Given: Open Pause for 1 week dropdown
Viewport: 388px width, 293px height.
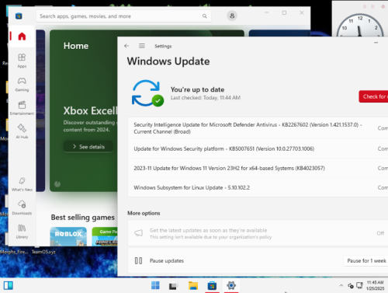Looking at the screenshot, I should (366, 260).
